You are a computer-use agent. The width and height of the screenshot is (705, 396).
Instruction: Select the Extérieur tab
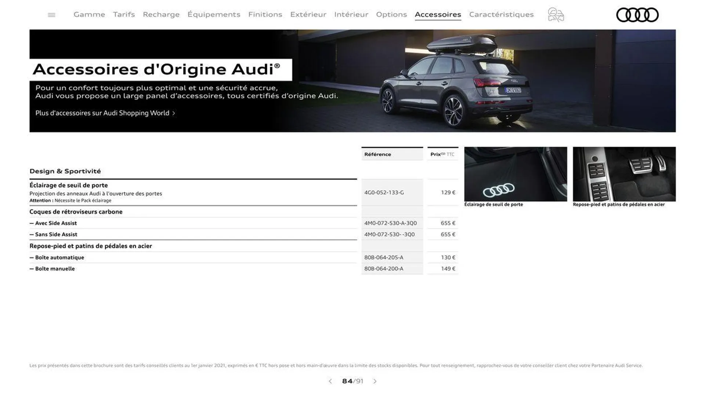(308, 14)
